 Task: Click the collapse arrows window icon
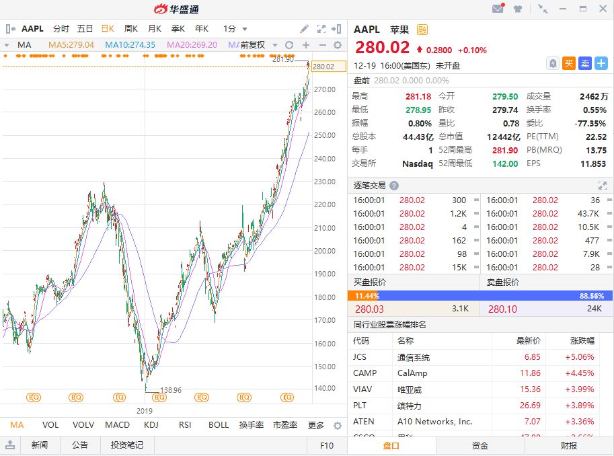click(x=543, y=9)
